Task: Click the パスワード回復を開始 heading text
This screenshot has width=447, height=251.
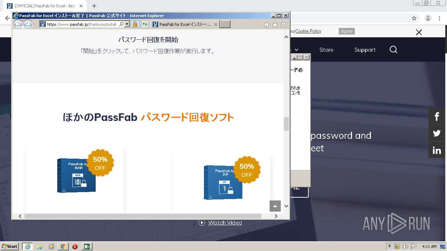Action: 148,40
